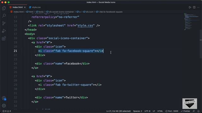Screen dimensions: 202x113
Task: Click Live Server Port : 5500
Action: (172, 111)
